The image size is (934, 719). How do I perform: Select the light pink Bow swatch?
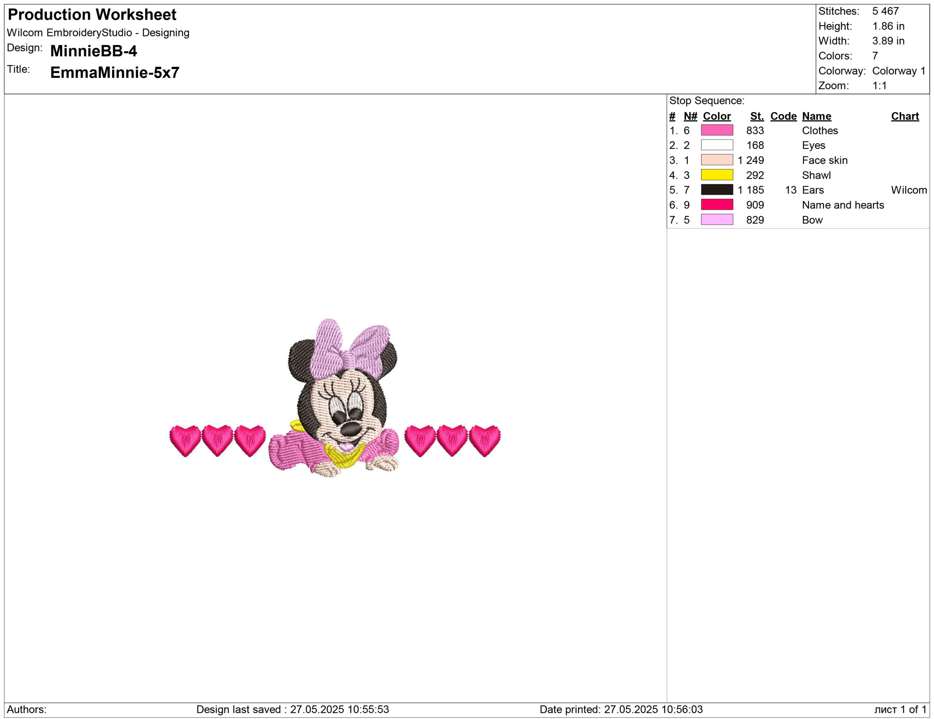pyautogui.click(x=717, y=219)
